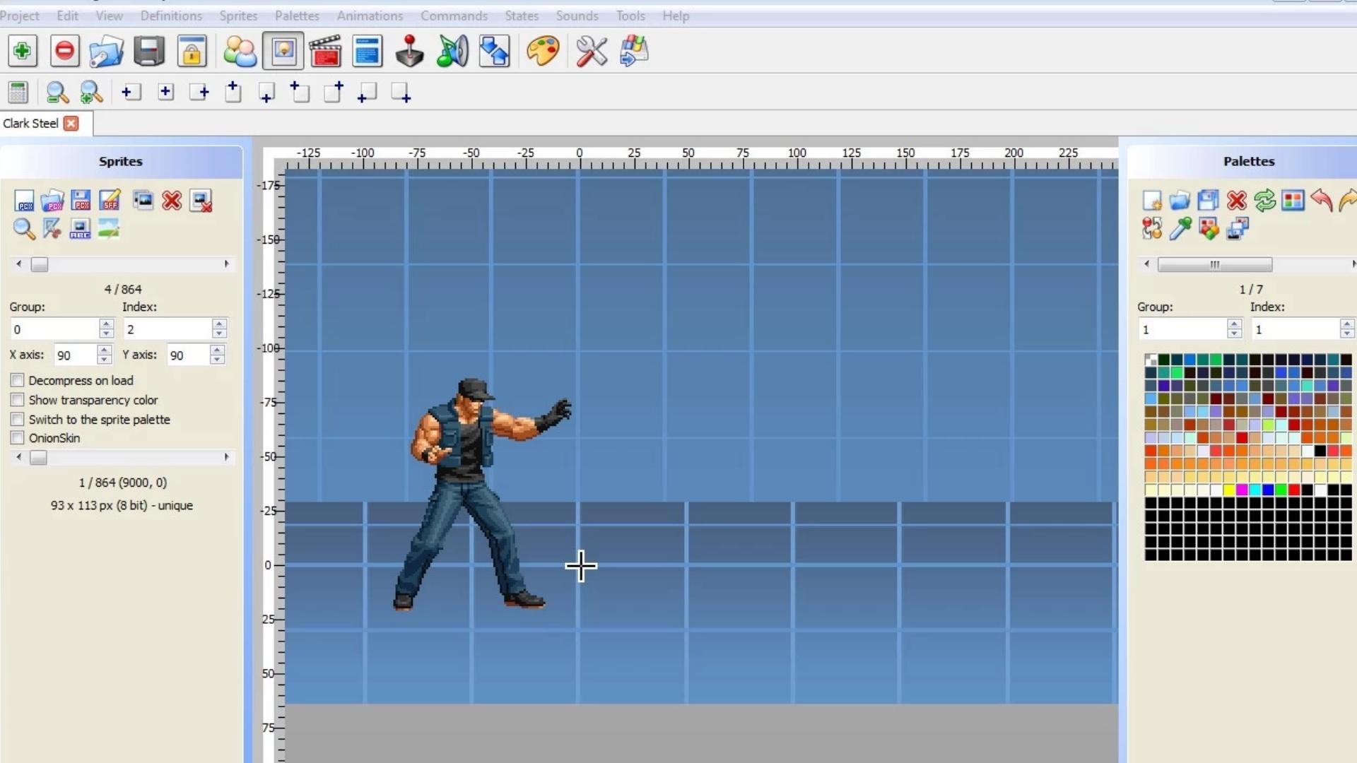1357x763 pixels.
Task: Click the palette Index input field
Action: point(1295,329)
